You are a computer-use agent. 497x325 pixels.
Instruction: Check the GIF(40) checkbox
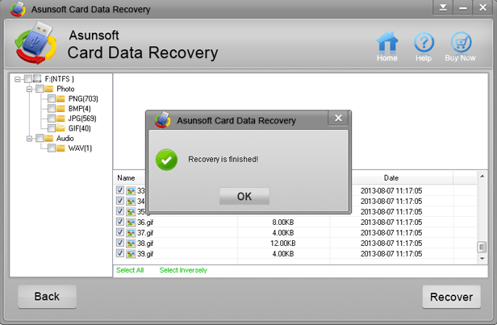click(x=52, y=128)
